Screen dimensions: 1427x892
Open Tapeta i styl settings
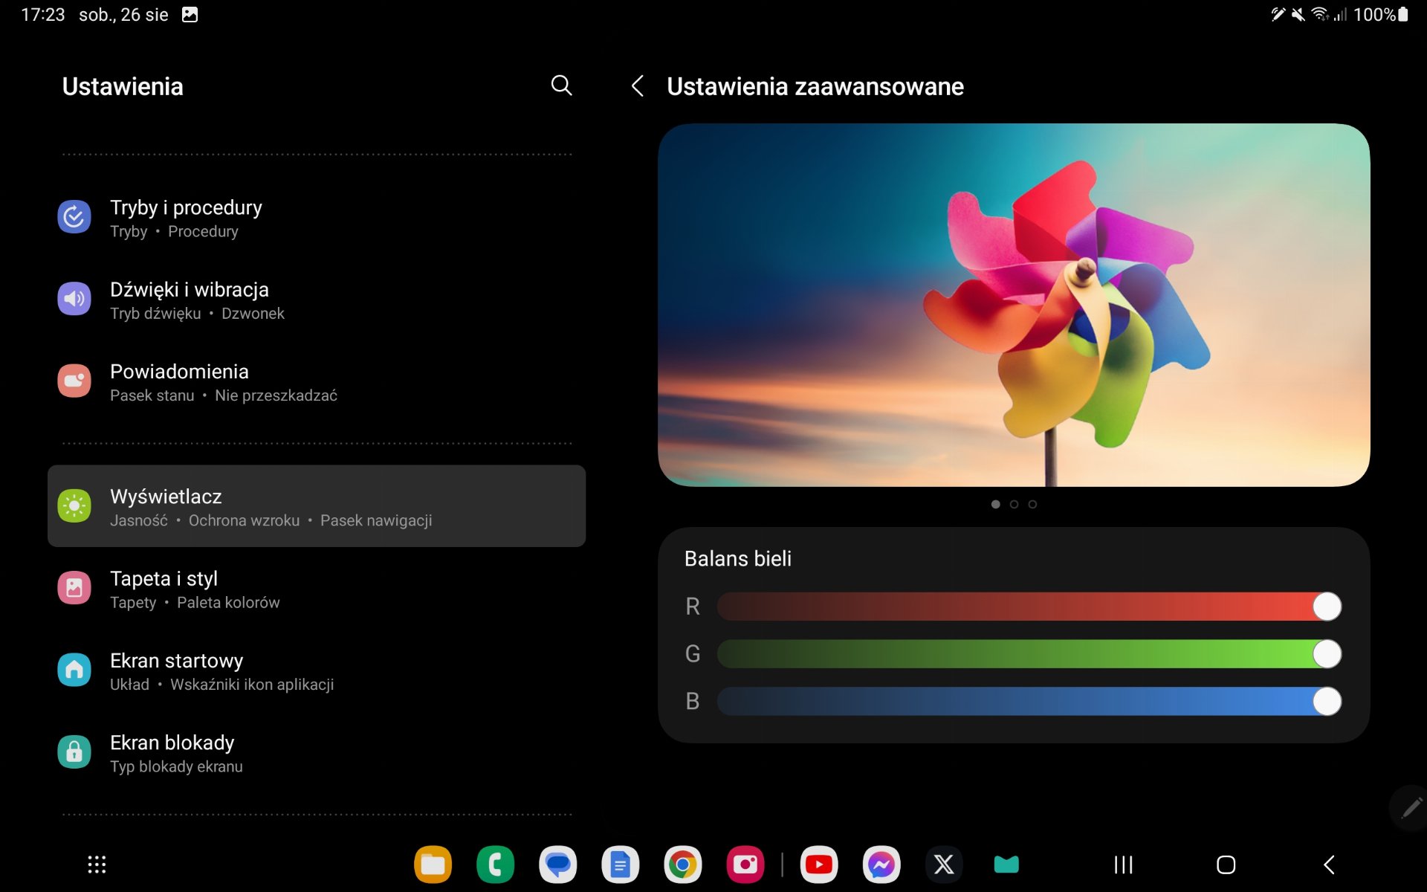[x=317, y=589]
